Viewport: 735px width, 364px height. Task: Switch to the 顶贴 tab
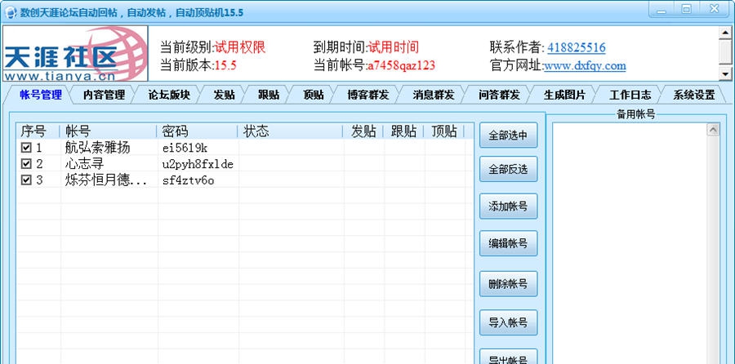(313, 95)
